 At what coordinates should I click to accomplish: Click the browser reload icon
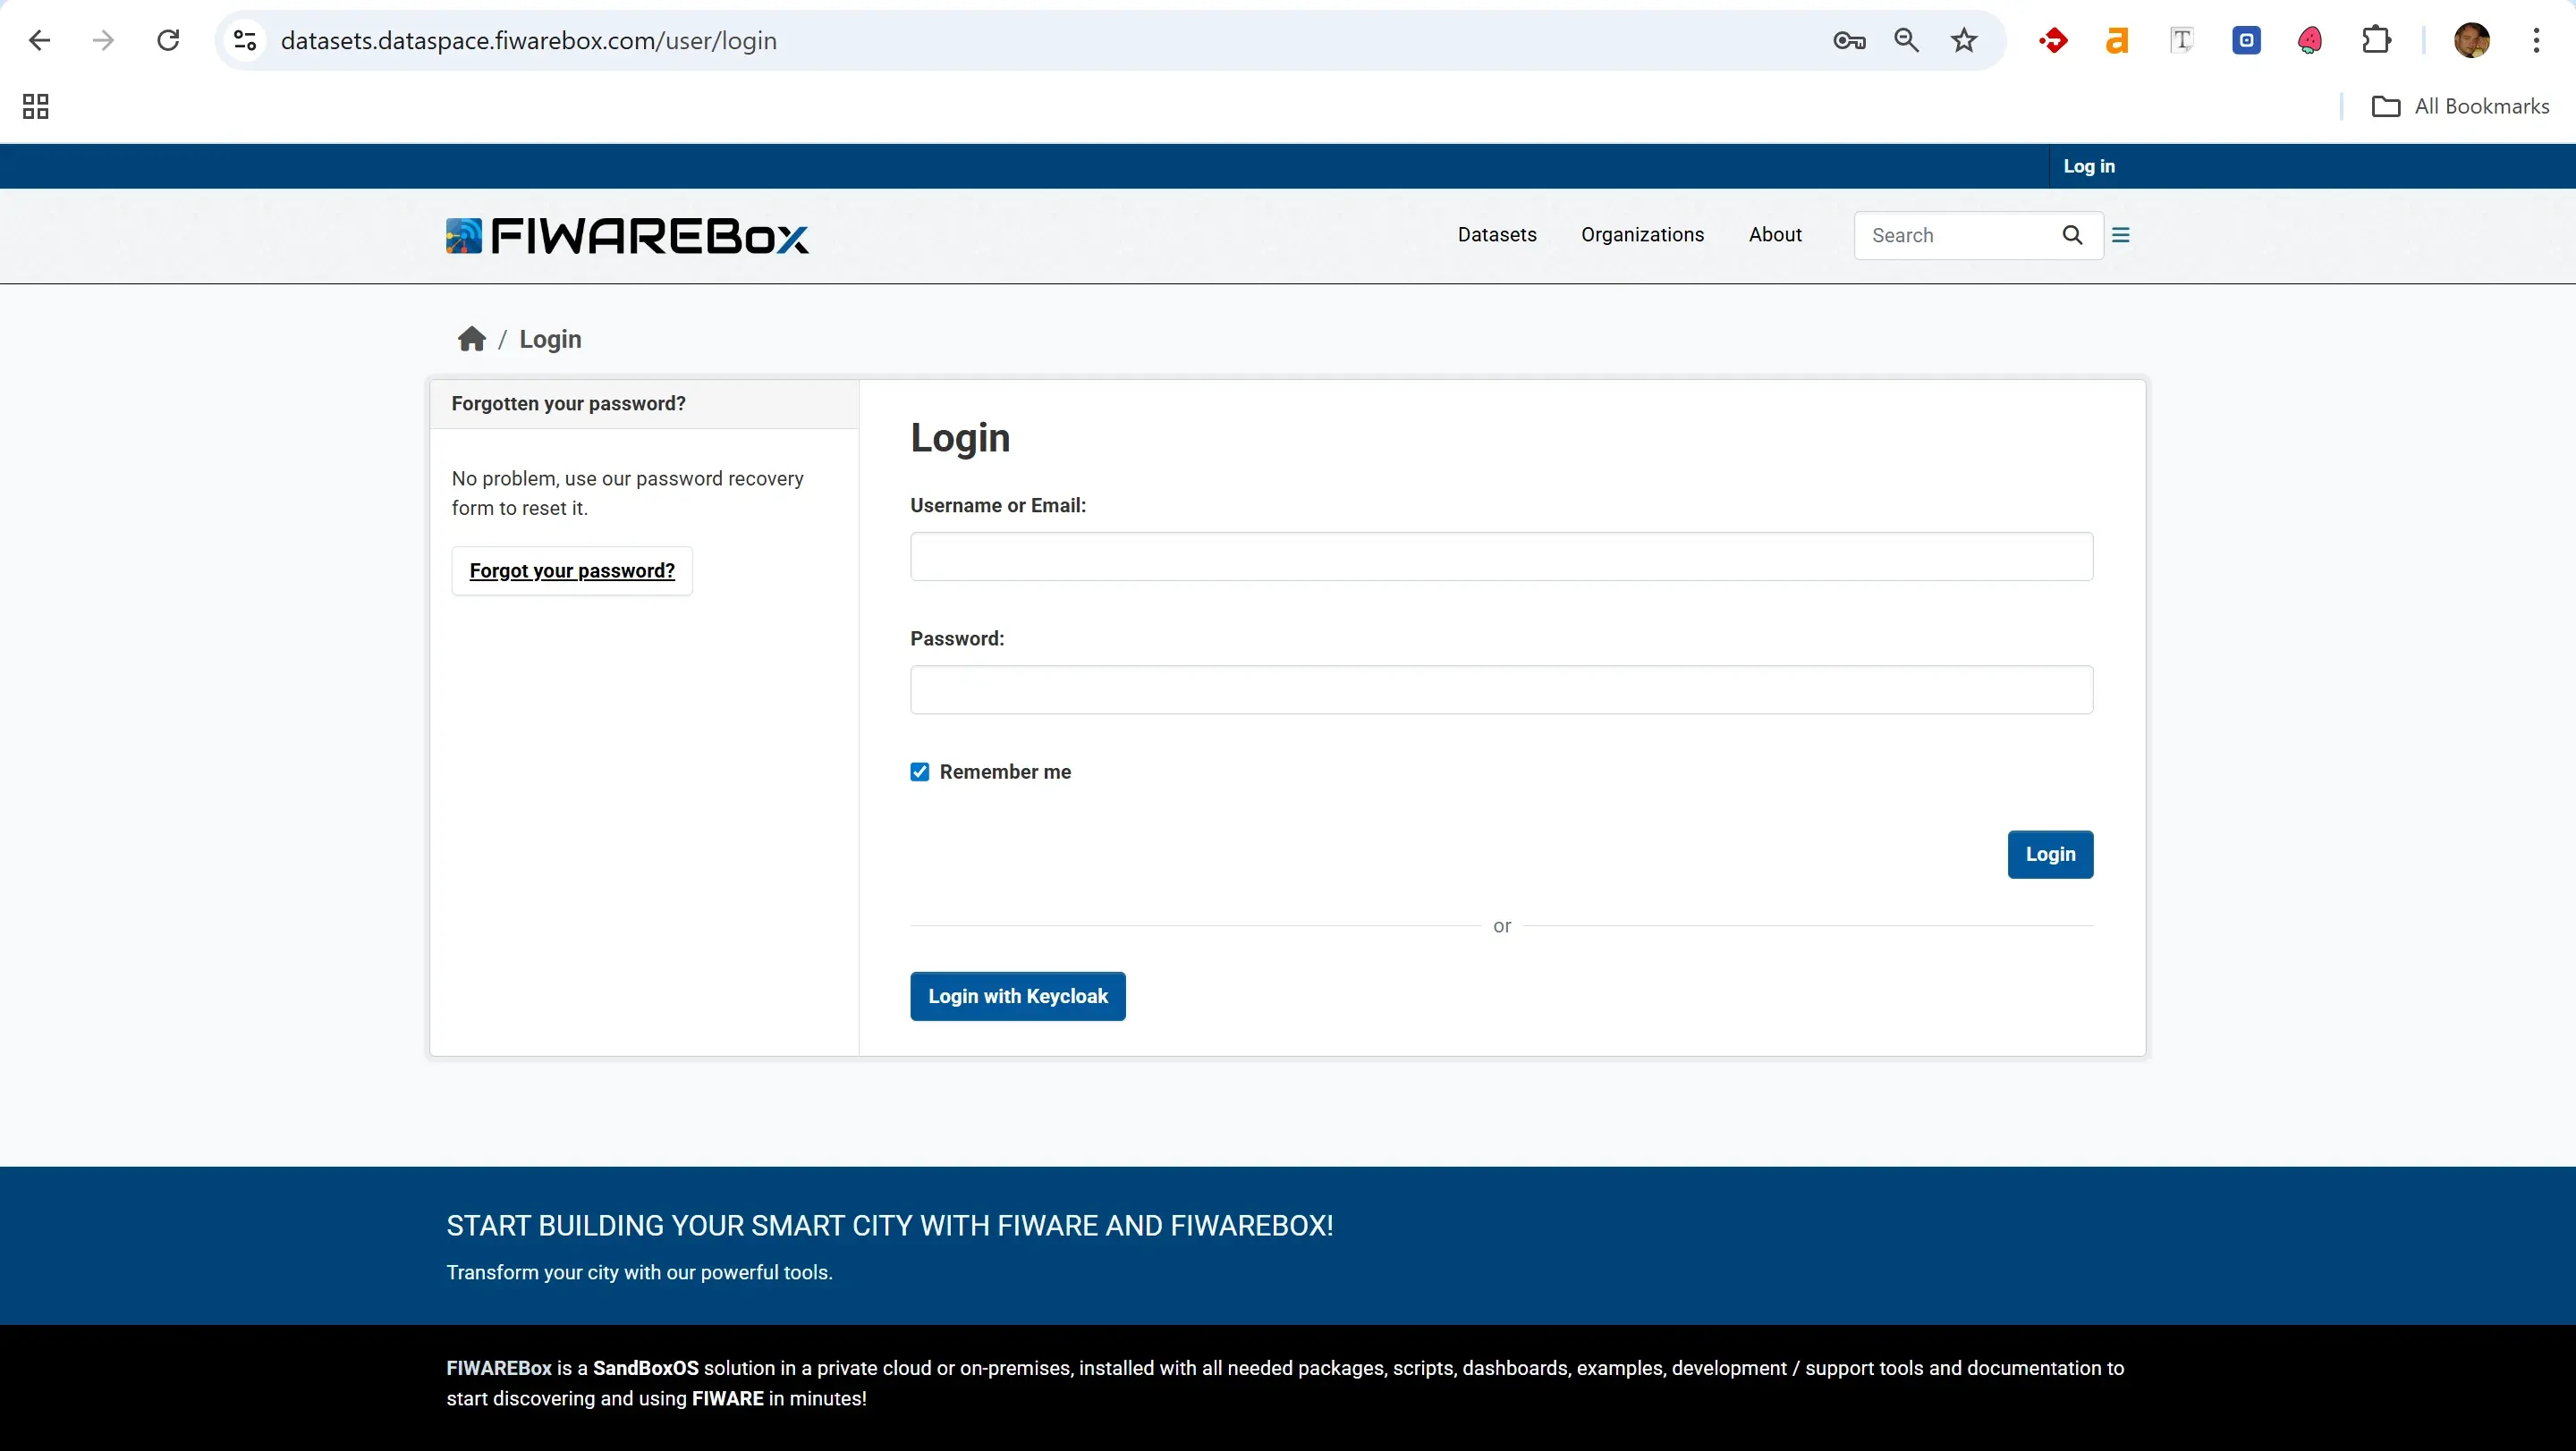tap(168, 40)
